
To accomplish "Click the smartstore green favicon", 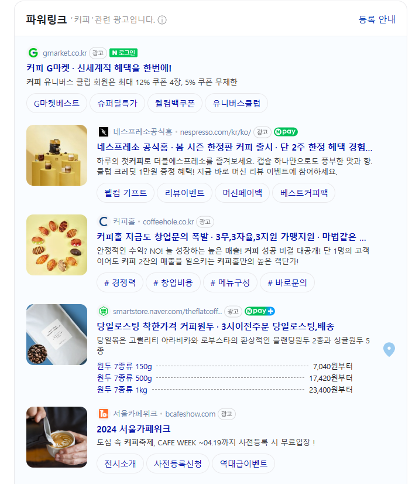I will [103, 311].
